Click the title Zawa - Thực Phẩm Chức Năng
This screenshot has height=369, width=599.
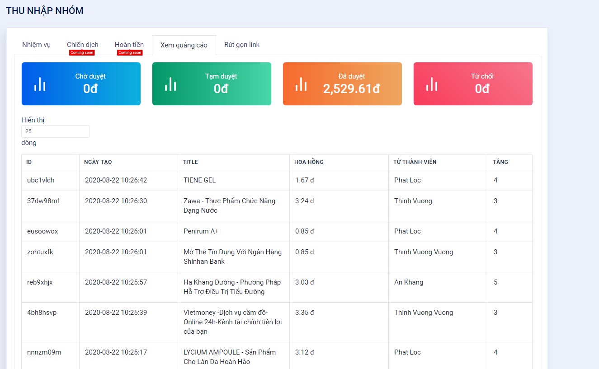click(x=229, y=206)
